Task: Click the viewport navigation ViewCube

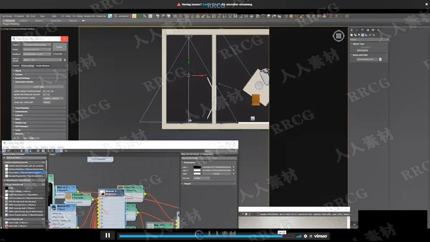Action: click(x=339, y=35)
